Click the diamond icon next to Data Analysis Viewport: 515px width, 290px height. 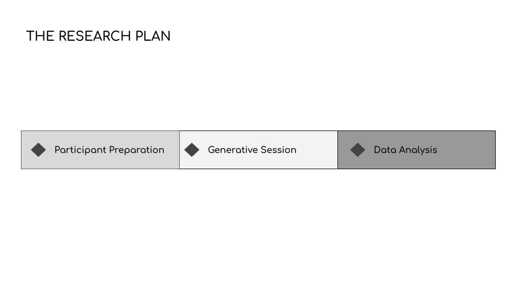(x=358, y=150)
